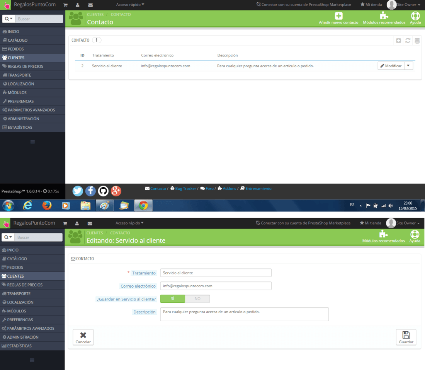Viewport: 425px width, 370px height.
Task: Open the Site Owner menu on the Editando page
Action: click(x=403, y=223)
